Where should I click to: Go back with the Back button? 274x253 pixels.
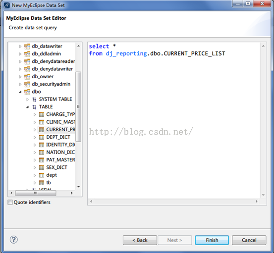pyautogui.click(x=140, y=240)
